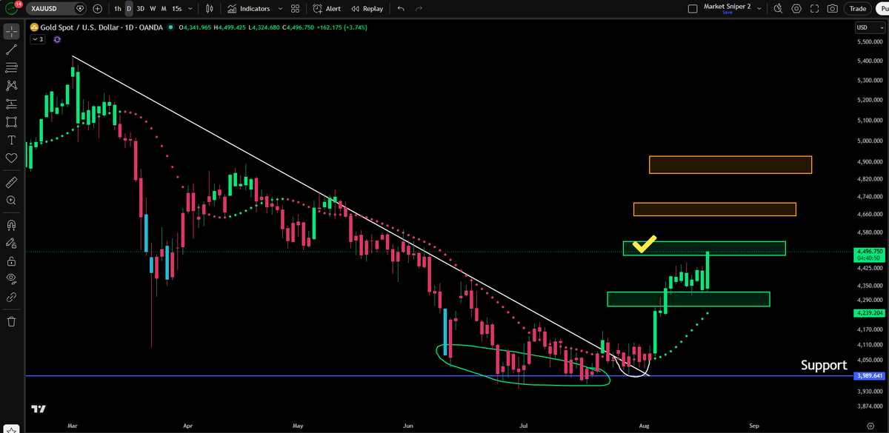Open the Indicators dialog

(x=249, y=9)
